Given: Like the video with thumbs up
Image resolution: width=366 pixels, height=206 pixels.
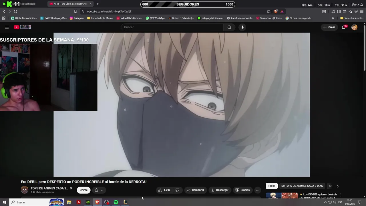Looking at the screenshot, I should coord(164,190).
